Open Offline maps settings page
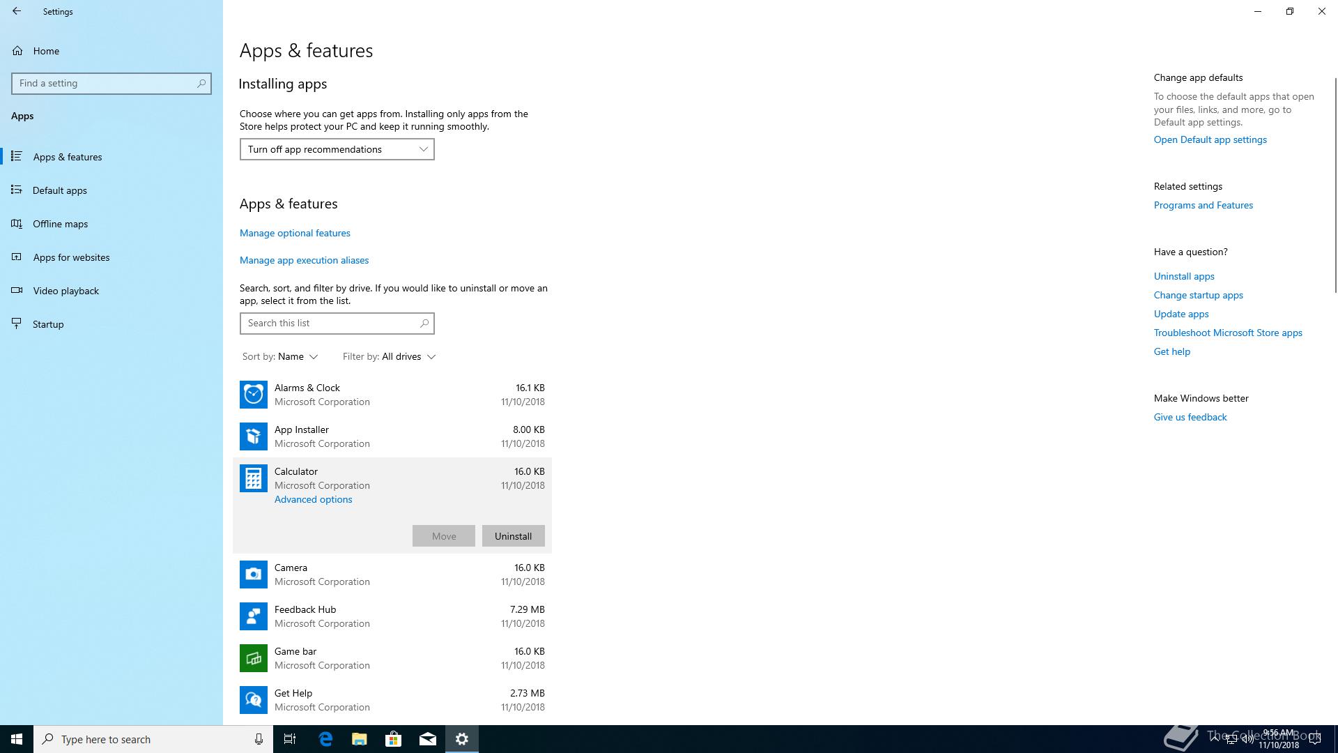Screen dimensions: 1338x753 pyautogui.click(x=111, y=224)
